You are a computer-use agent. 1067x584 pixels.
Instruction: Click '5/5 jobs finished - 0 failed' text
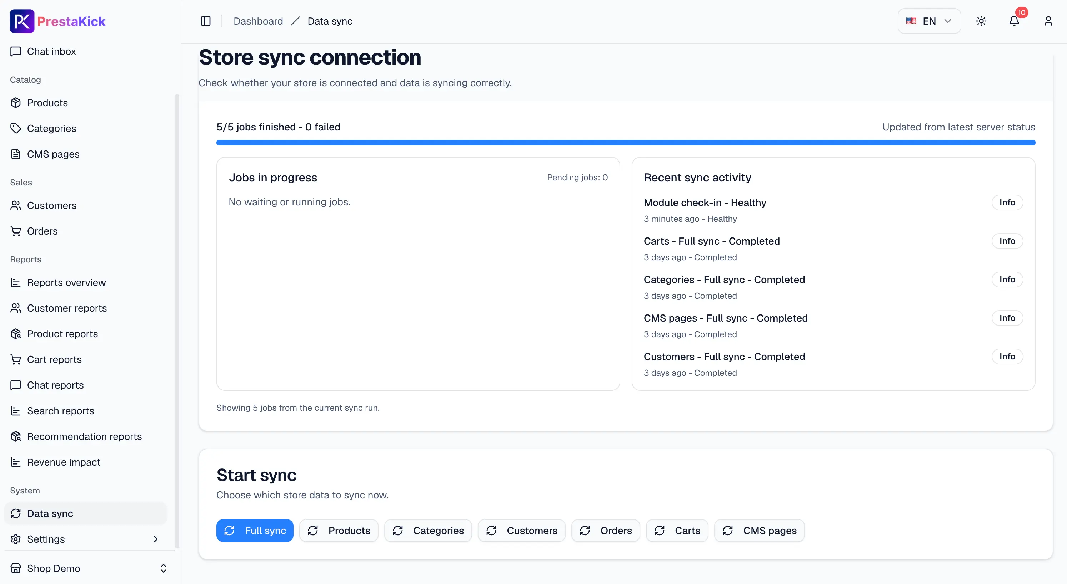pyautogui.click(x=278, y=127)
